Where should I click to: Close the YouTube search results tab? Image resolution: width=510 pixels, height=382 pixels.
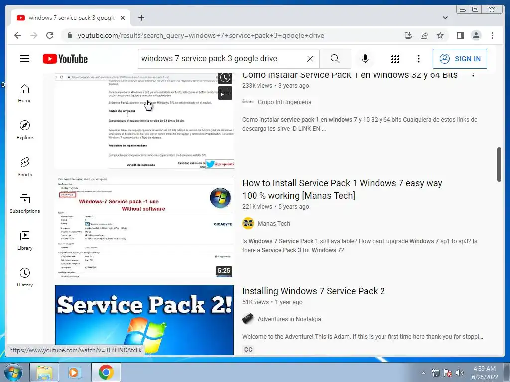tap(123, 18)
